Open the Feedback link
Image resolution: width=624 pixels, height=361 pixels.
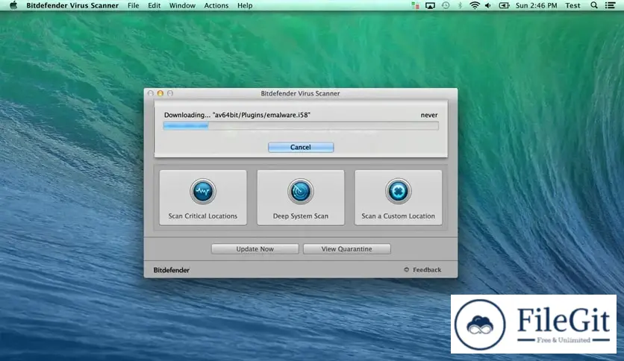[427, 269]
